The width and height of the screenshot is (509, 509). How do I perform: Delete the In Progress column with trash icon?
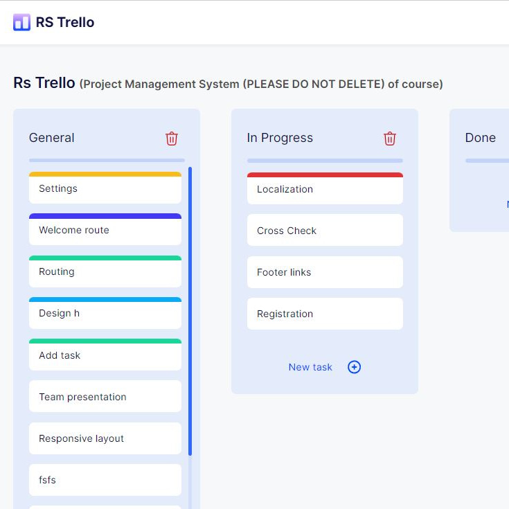pos(390,139)
